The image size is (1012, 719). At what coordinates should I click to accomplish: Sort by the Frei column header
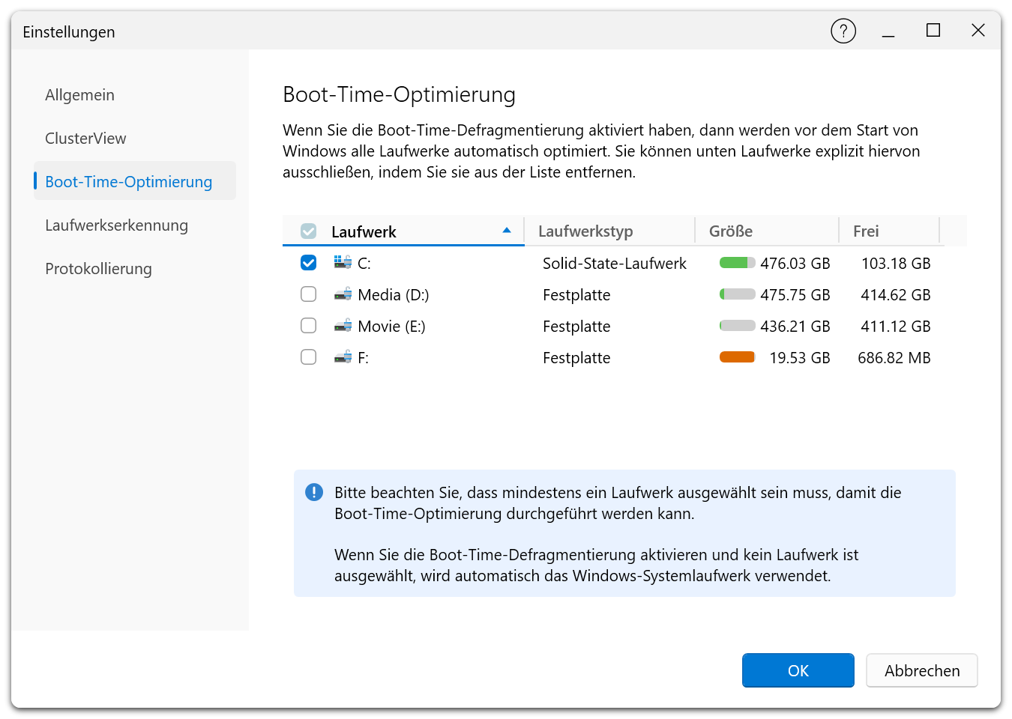click(x=889, y=231)
